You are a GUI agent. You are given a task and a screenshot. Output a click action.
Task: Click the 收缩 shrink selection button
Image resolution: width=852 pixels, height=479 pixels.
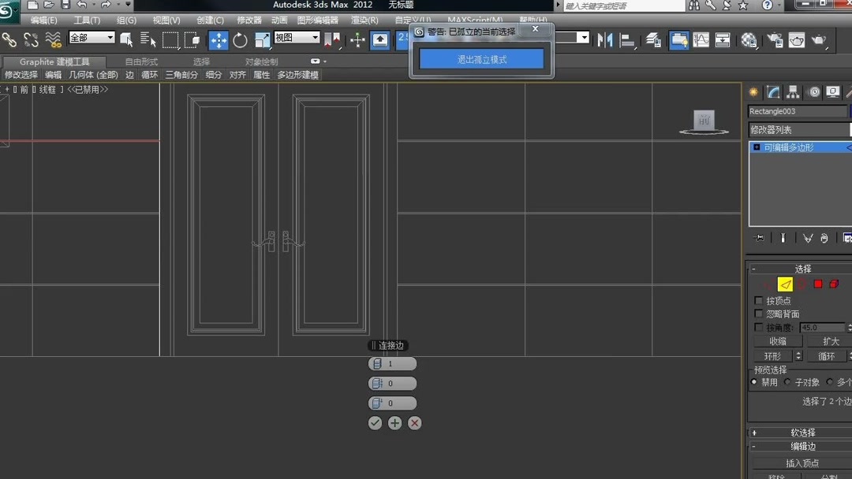[778, 340]
